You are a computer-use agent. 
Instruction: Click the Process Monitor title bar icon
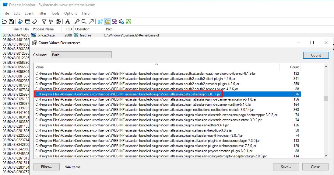5,5
